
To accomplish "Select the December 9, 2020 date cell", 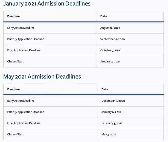I will (113, 101).
